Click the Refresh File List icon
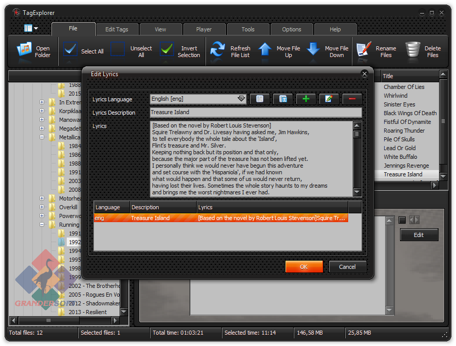The width and height of the screenshot is (456, 346). click(218, 49)
